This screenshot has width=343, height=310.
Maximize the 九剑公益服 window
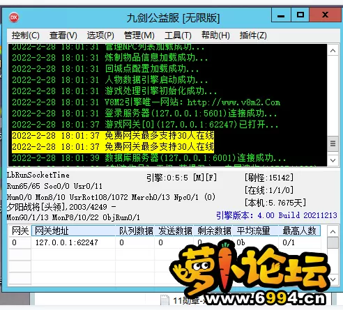300,15
